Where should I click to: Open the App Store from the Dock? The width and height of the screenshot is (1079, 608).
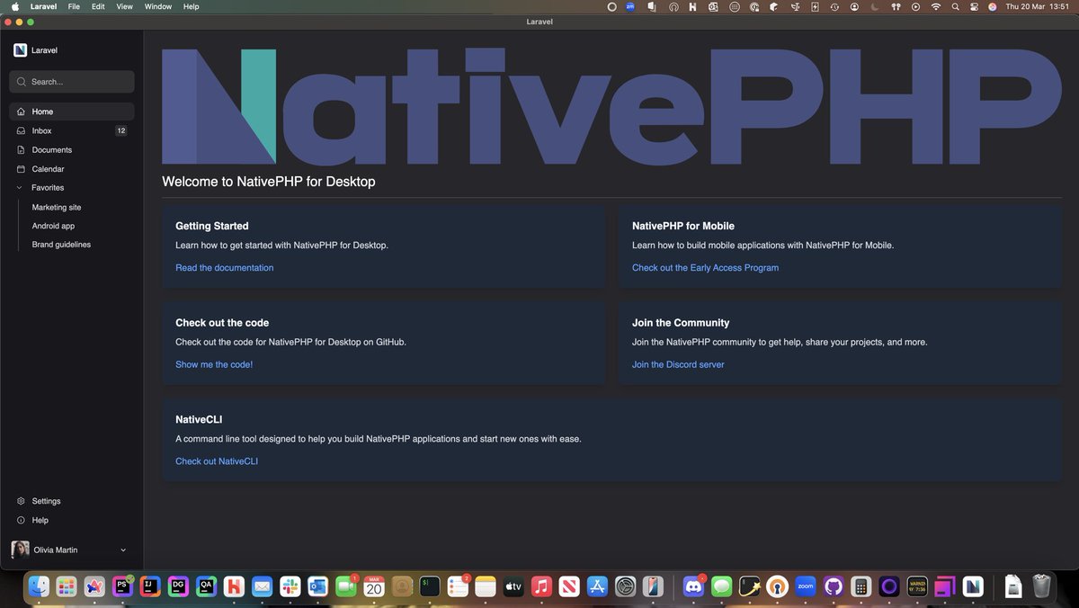point(598,586)
